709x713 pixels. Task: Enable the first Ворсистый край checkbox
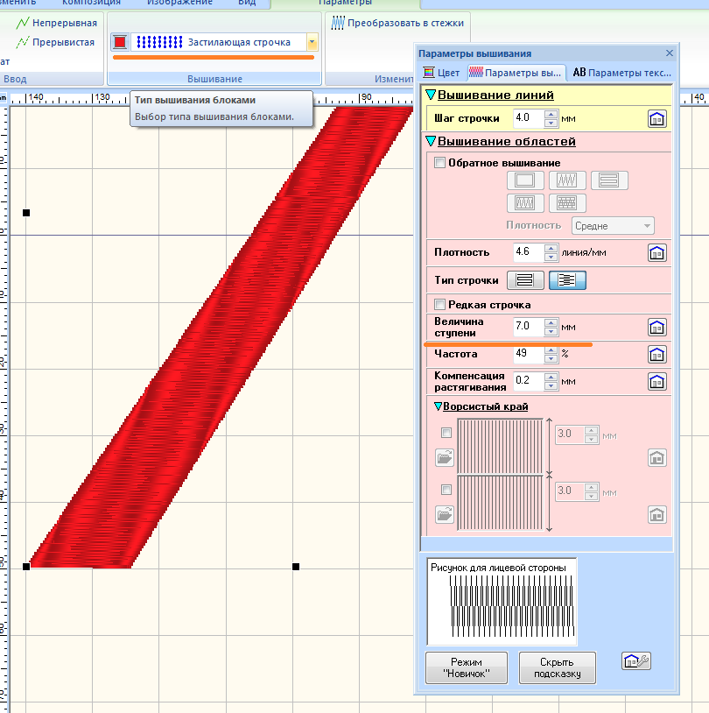[x=446, y=433]
